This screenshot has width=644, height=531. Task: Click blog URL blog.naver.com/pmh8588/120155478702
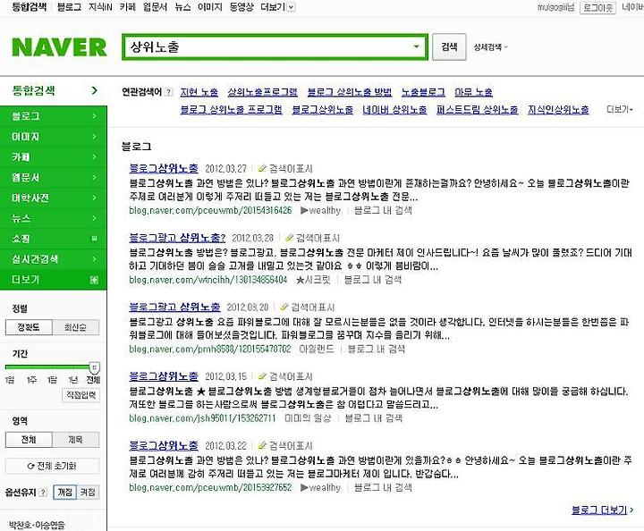tap(210, 350)
